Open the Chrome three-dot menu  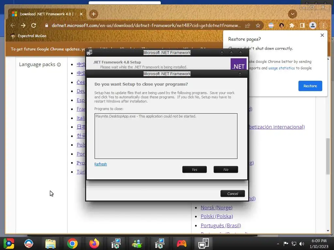point(323,25)
